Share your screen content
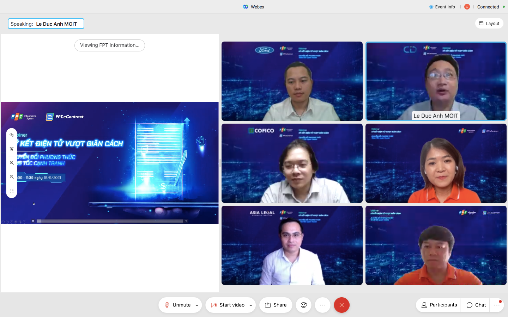Screen dimensions: 508x317 point(276,305)
